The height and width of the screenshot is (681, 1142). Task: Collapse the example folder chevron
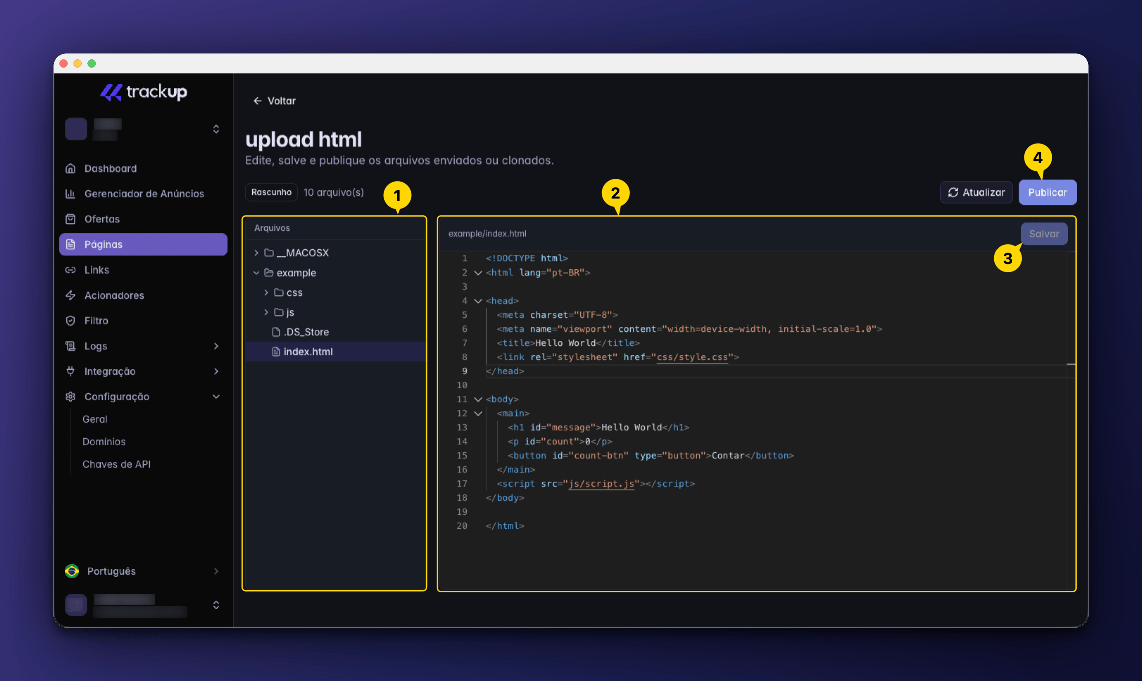coord(256,273)
